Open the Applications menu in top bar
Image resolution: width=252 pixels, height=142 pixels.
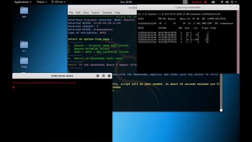tap(23, 2)
